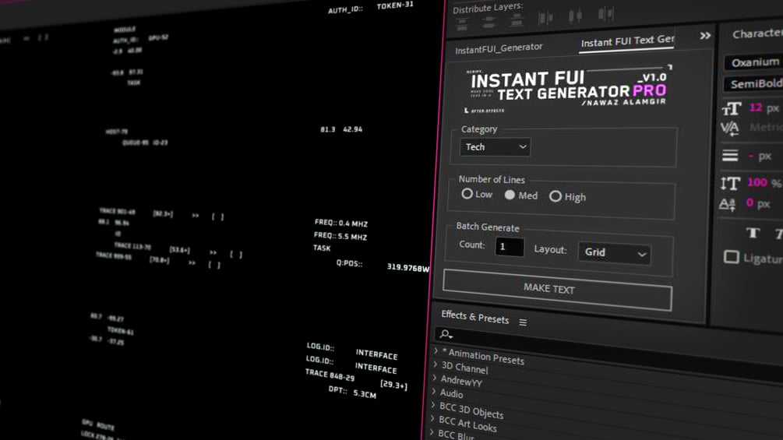Select Med number of lines
This screenshot has width=783, height=440.
pos(510,195)
